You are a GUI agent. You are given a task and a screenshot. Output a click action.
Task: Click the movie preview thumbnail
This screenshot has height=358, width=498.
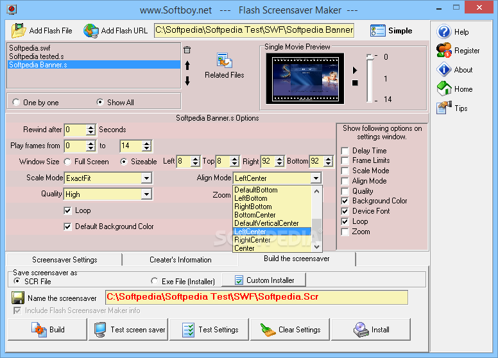pos(305,78)
